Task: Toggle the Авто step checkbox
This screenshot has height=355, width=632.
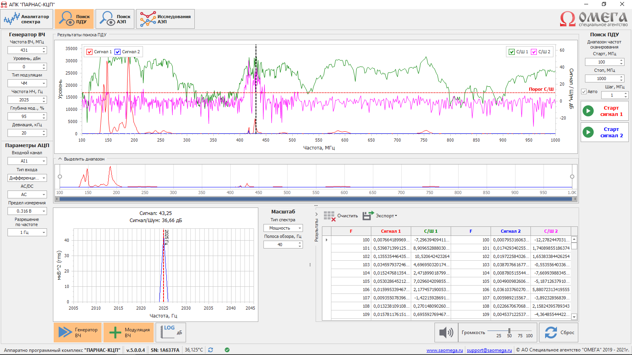Action: (584, 92)
